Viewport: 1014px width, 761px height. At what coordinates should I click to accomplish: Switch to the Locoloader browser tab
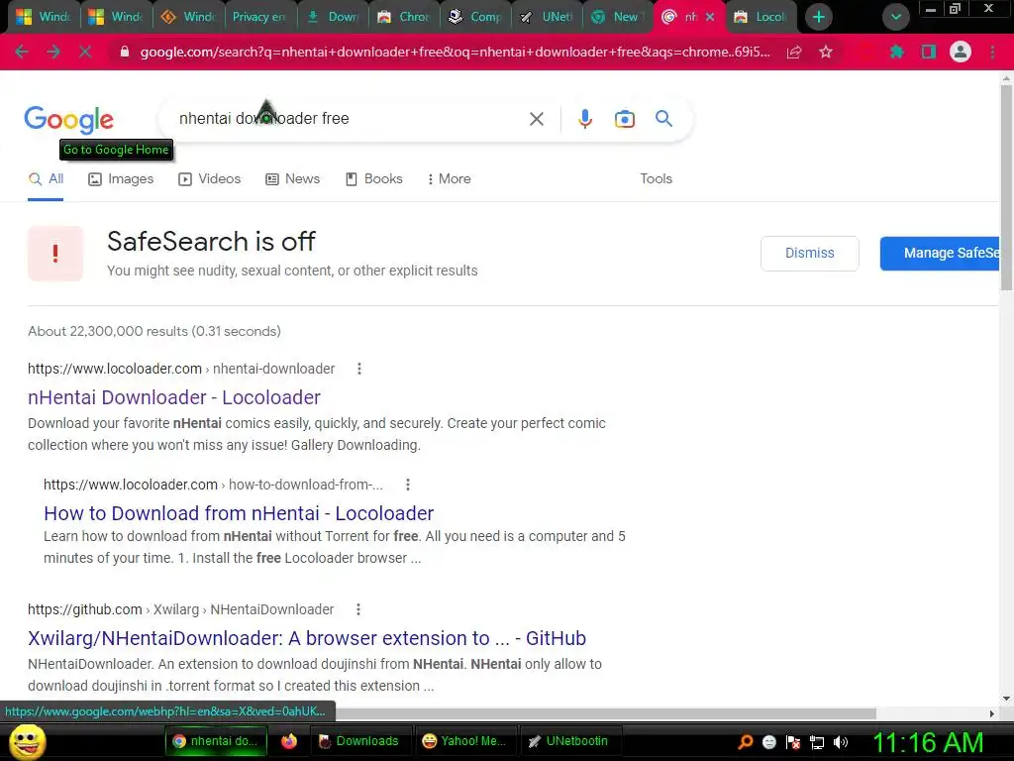[x=761, y=17]
